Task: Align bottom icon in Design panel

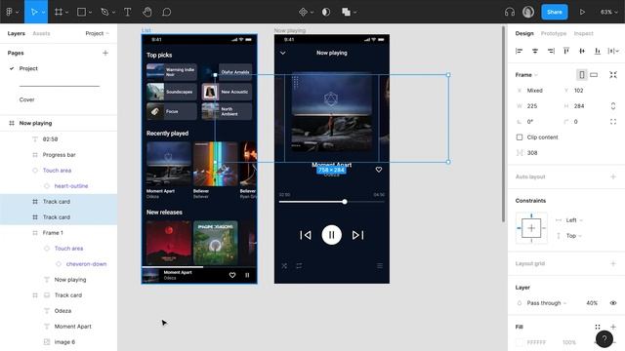Action: 597,51
